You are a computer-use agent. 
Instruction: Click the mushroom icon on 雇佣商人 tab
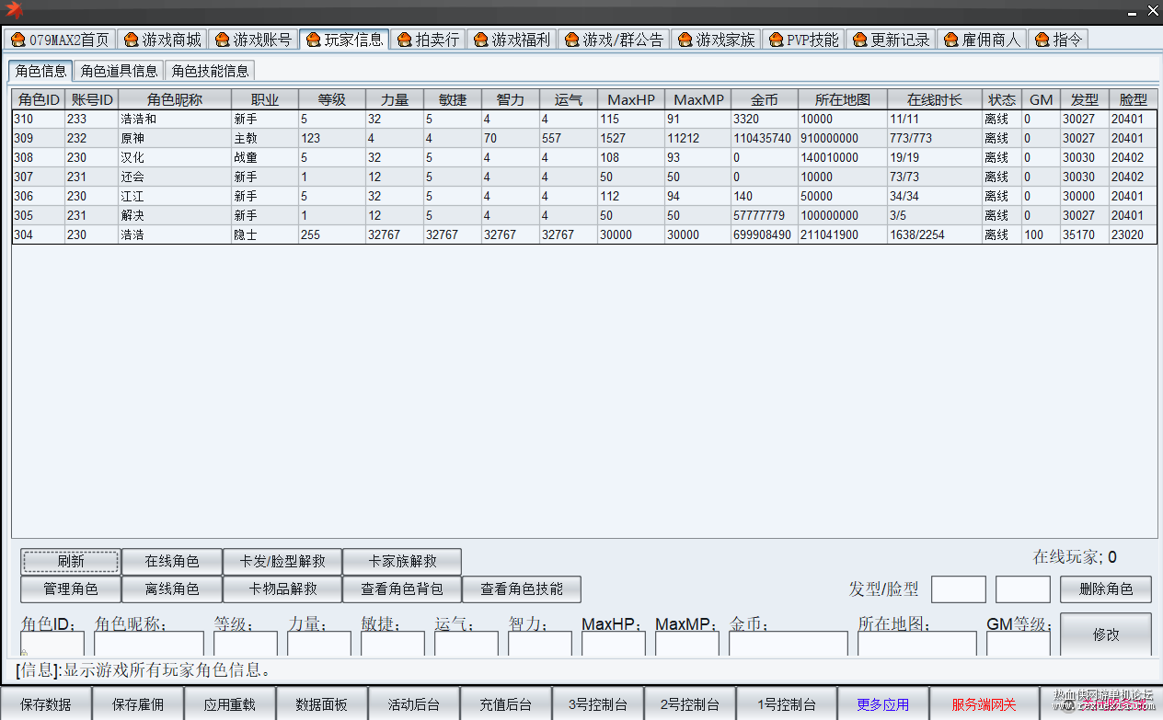click(951, 40)
